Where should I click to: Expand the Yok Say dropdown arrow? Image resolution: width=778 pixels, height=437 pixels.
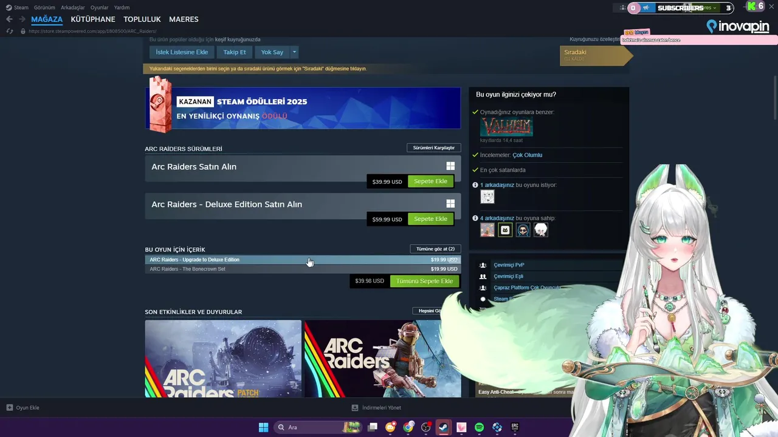(x=294, y=52)
